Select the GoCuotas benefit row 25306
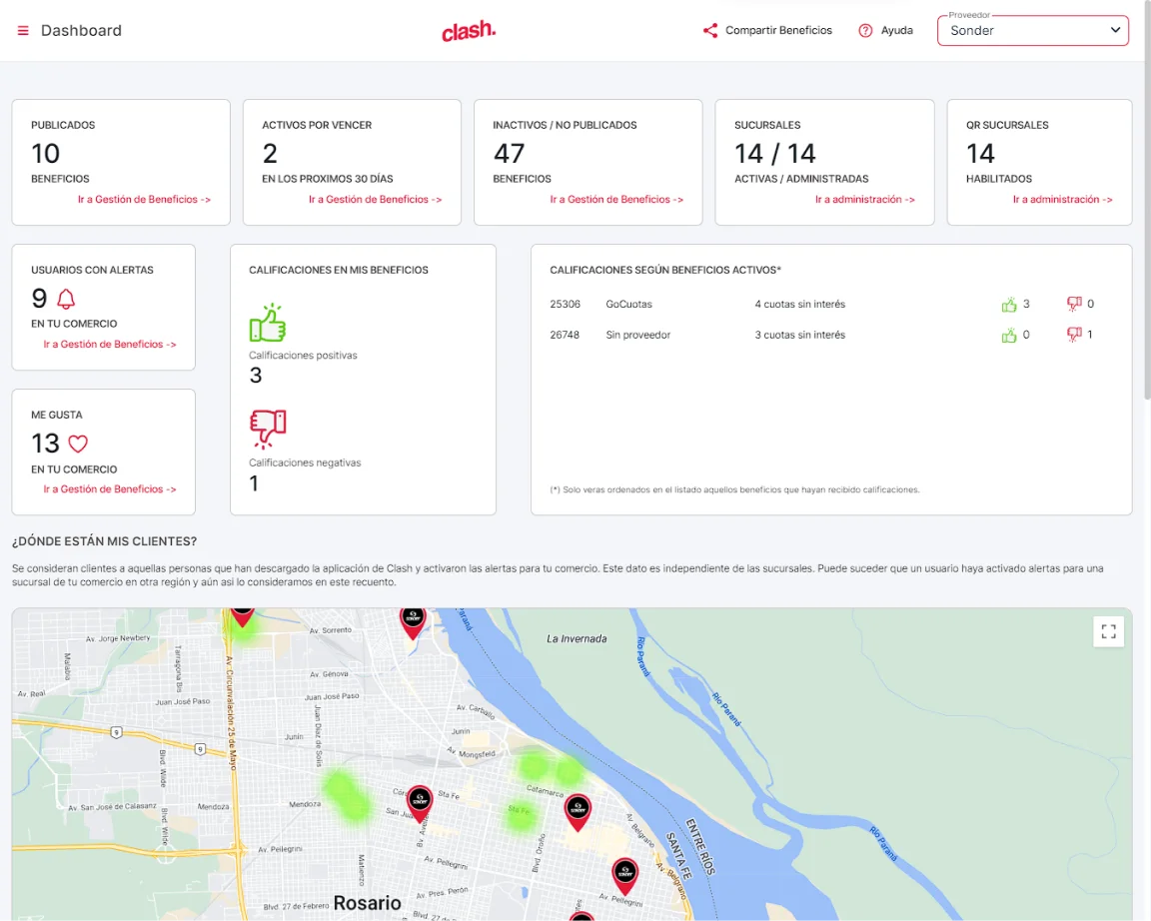This screenshot has width=1151, height=921. point(629,304)
